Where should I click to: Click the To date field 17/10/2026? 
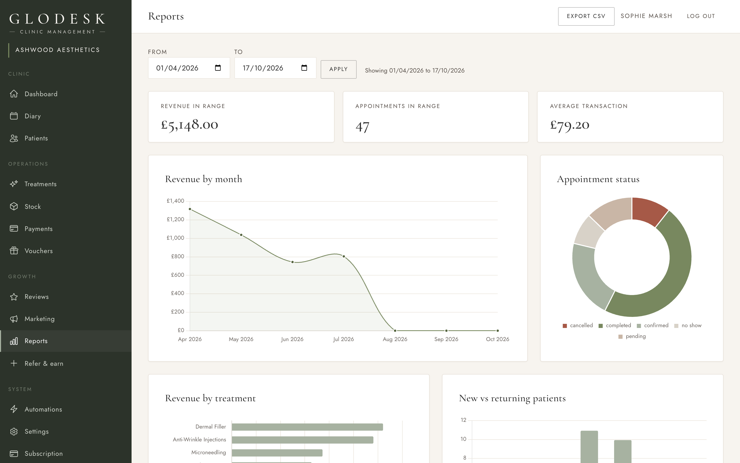coord(275,68)
